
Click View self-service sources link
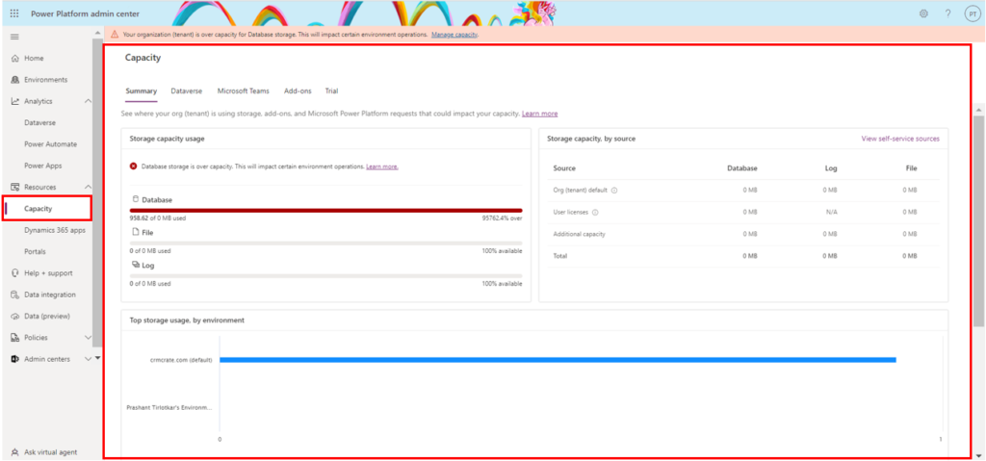click(x=899, y=139)
